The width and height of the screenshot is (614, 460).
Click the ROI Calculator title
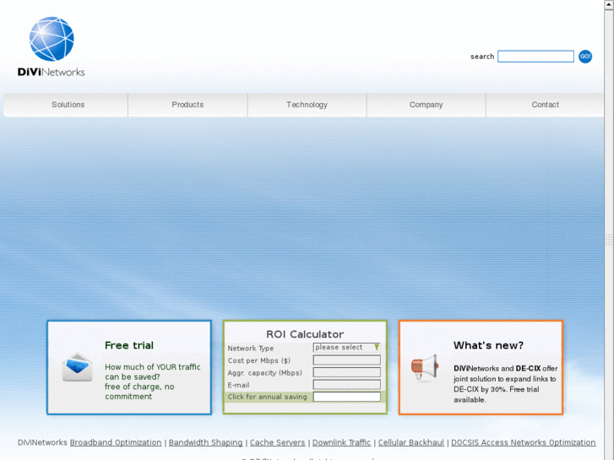coord(305,334)
